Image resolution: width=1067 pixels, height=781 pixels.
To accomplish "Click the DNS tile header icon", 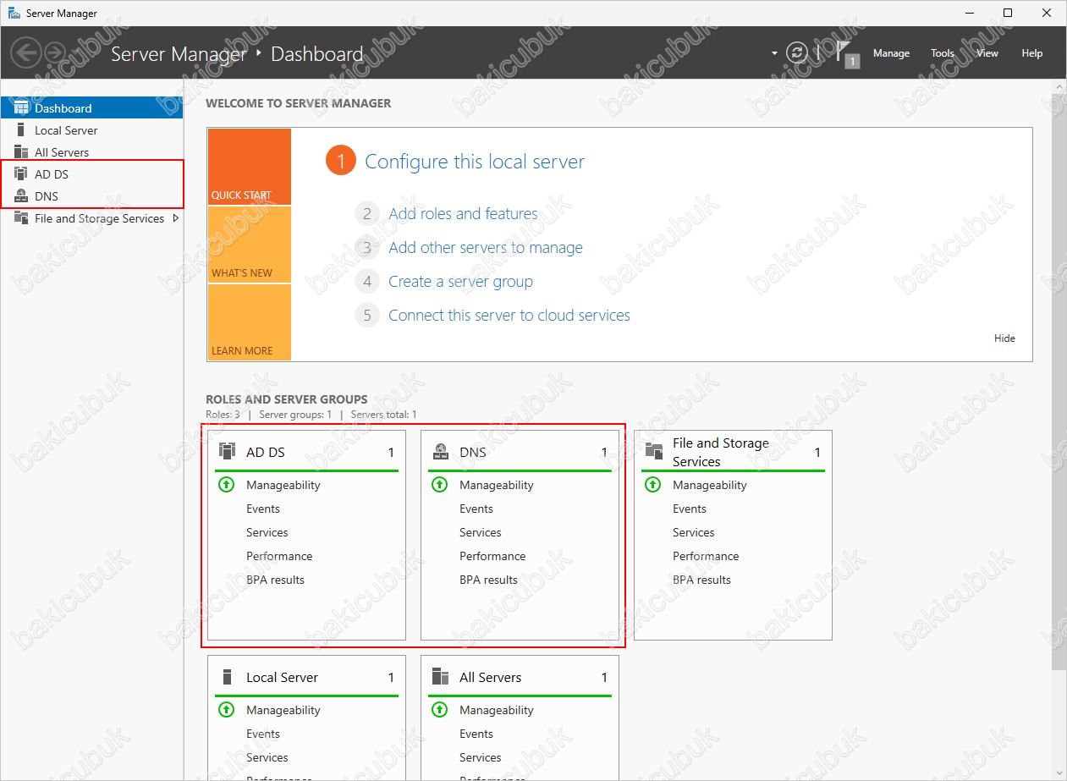I will 440,451.
